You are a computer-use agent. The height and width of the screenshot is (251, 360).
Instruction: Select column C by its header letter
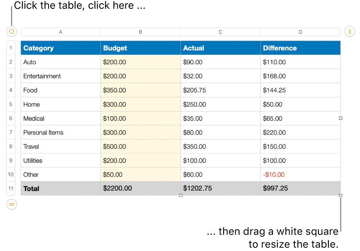click(x=220, y=32)
